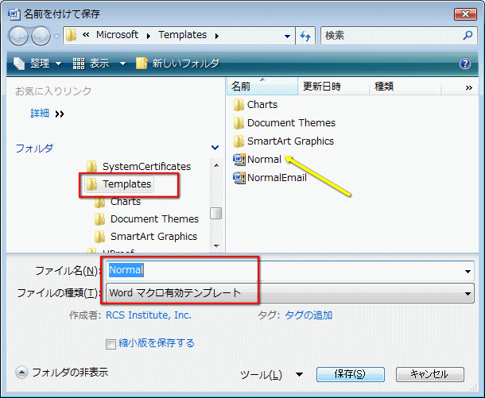This screenshot has width=485, height=398.
Task: Collapse the フォルダ pane chevron
Action: 215,148
